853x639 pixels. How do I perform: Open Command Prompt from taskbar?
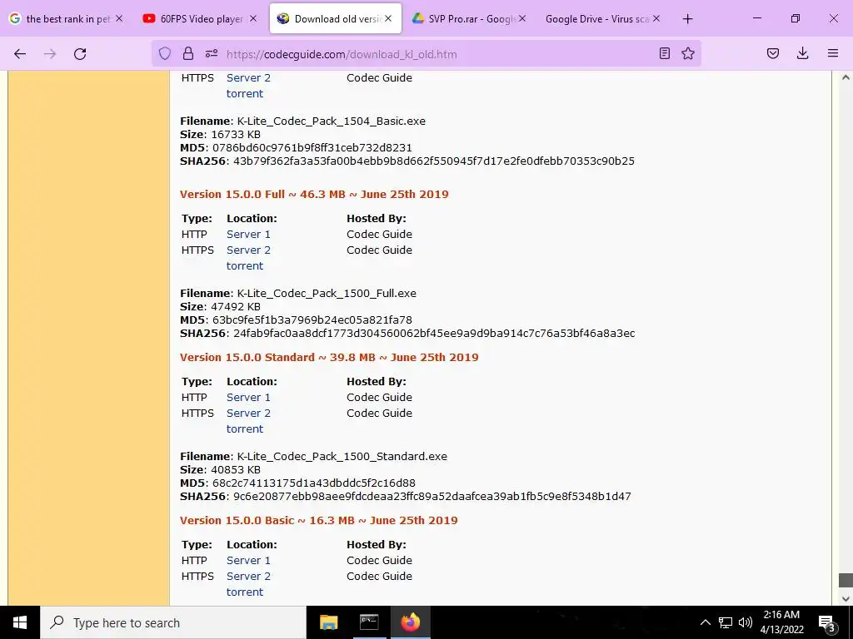(x=369, y=622)
